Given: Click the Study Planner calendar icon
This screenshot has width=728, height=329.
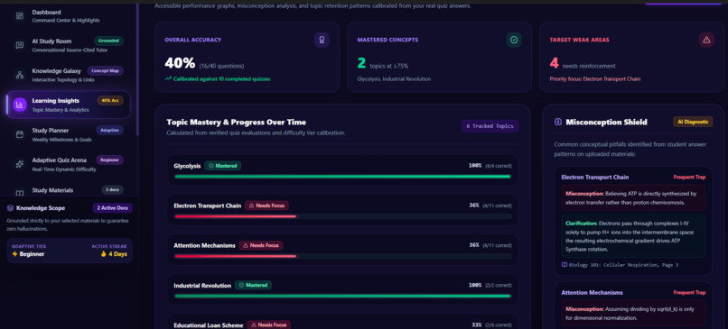Looking at the screenshot, I should [20, 134].
